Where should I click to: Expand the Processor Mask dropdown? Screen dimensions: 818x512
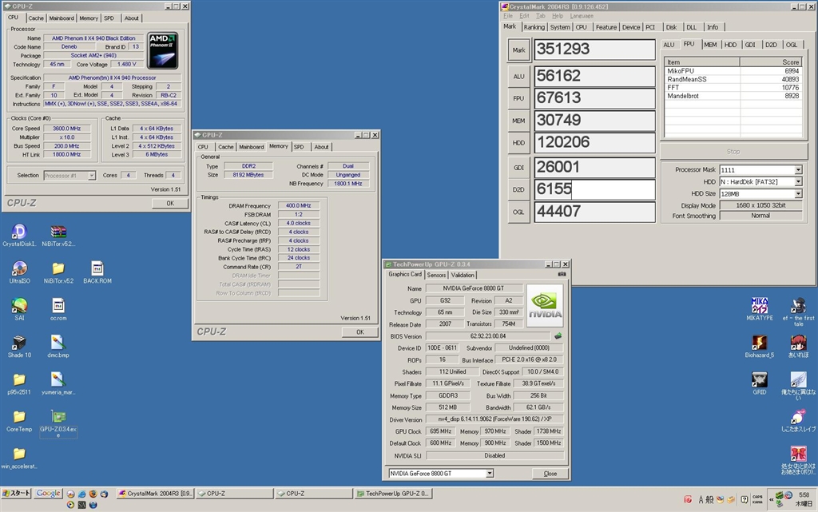pyautogui.click(x=797, y=170)
